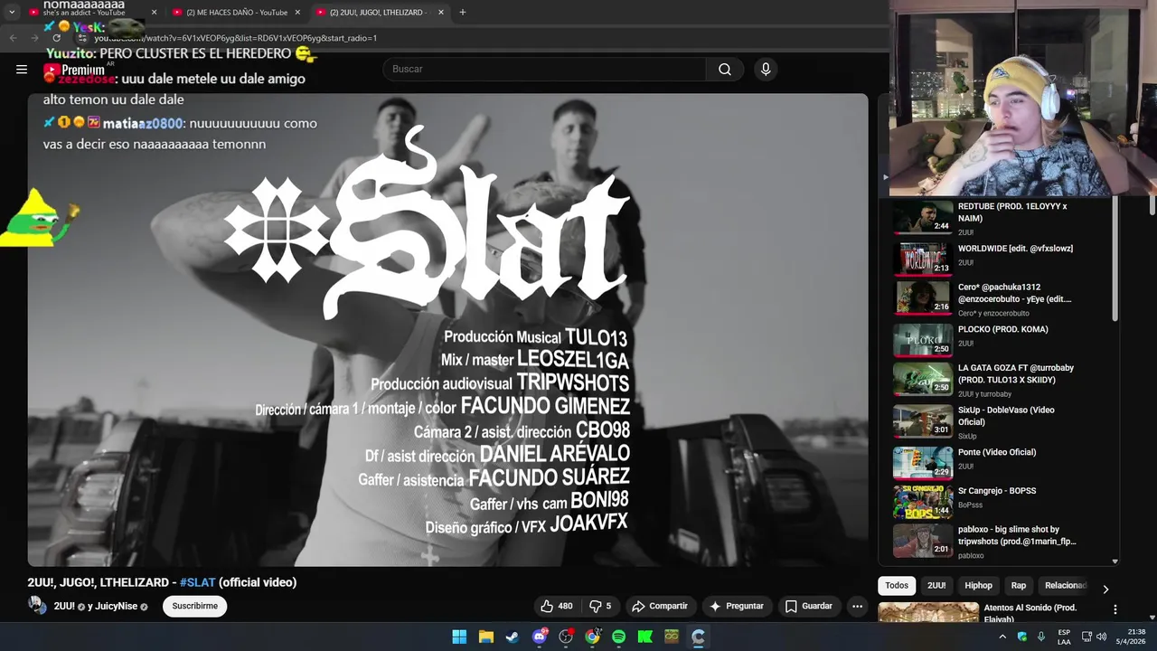Share video with Compartir button
This screenshot has height=651, width=1157.
(x=660, y=606)
